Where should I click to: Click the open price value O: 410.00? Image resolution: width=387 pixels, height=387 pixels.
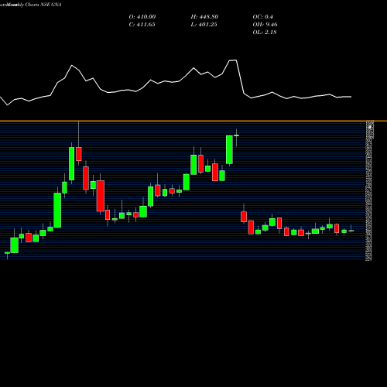142,17
